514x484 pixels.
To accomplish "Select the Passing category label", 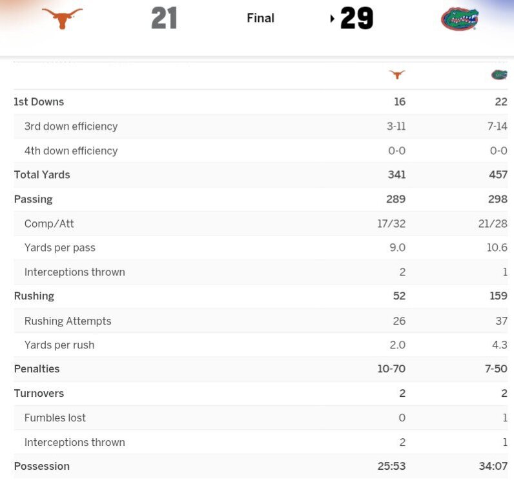I will tap(33, 199).
